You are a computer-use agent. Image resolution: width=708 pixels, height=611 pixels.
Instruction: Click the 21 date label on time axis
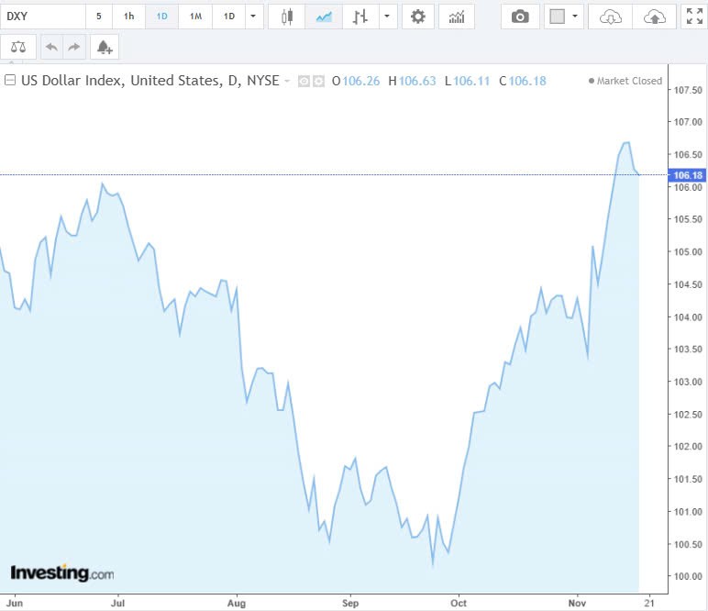649,603
